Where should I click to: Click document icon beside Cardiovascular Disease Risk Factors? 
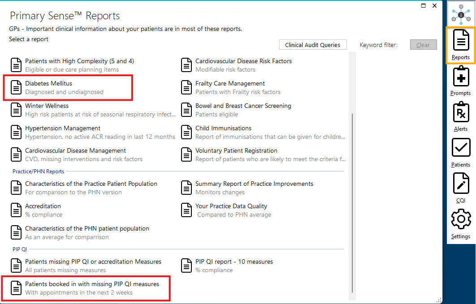tap(186, 65)
